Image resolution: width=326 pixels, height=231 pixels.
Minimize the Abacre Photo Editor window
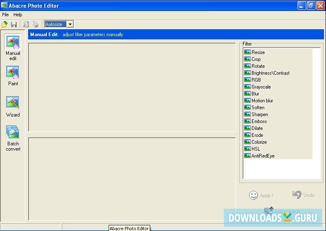(x=302, y=6)
